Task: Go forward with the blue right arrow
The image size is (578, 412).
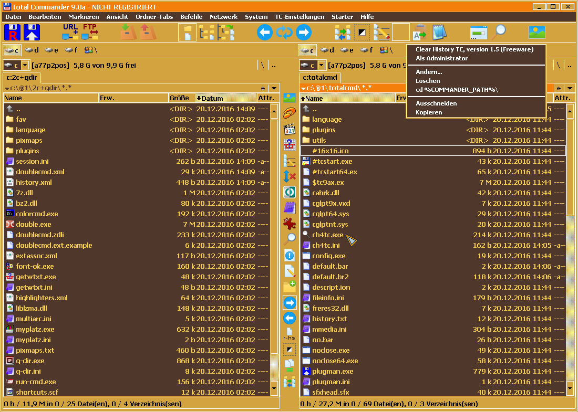Action: [x=303, y=33]
